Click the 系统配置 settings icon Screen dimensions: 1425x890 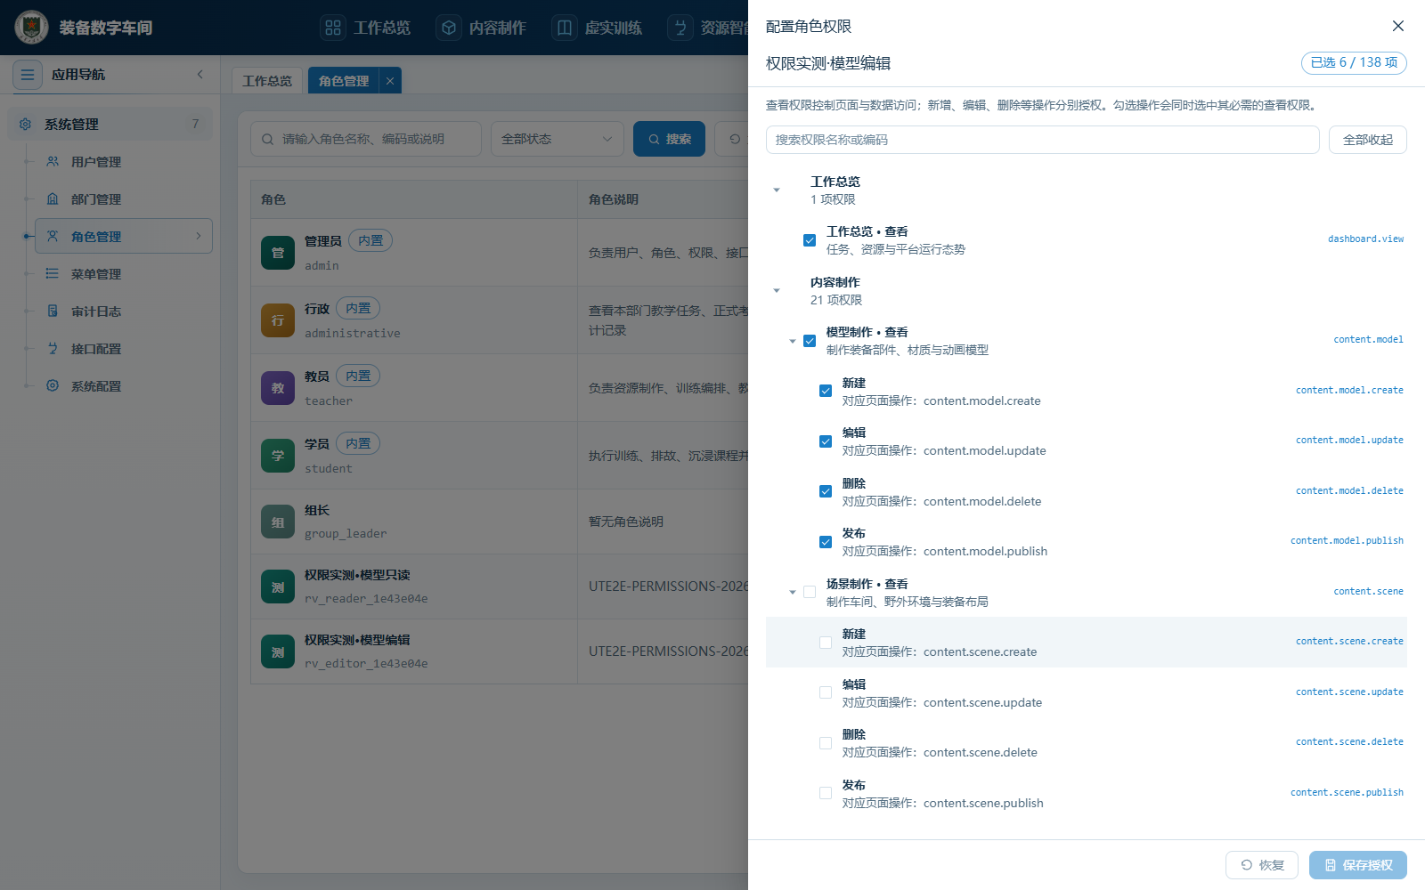click(x=53, y=385)
